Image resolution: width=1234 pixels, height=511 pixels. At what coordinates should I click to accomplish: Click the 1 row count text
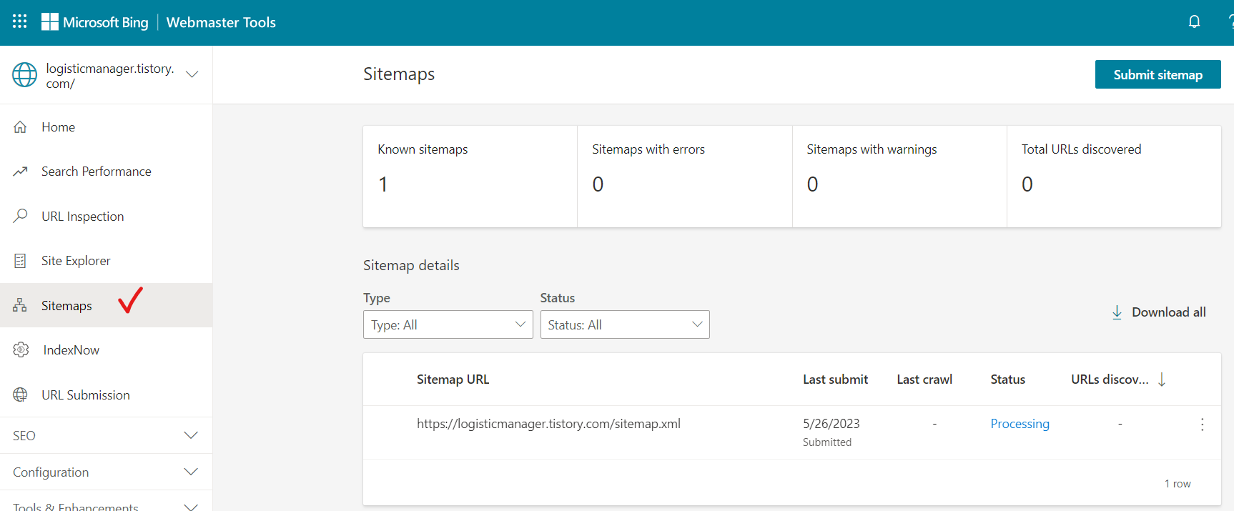tap(1178, 484)
